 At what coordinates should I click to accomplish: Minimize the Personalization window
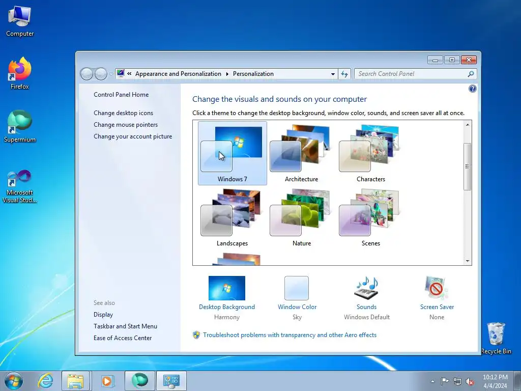coord(435,60)
